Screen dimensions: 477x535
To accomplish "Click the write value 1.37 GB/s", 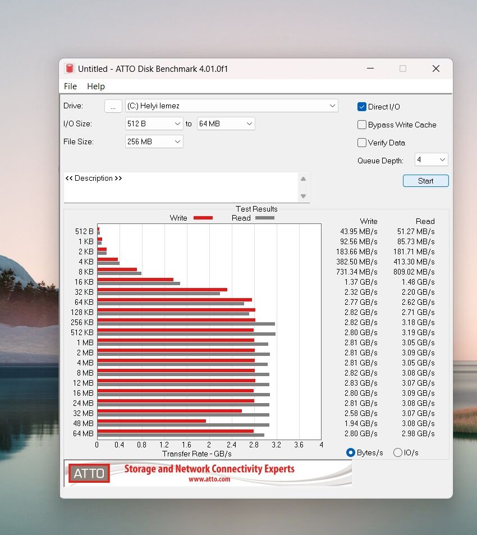I will point(361,282).
